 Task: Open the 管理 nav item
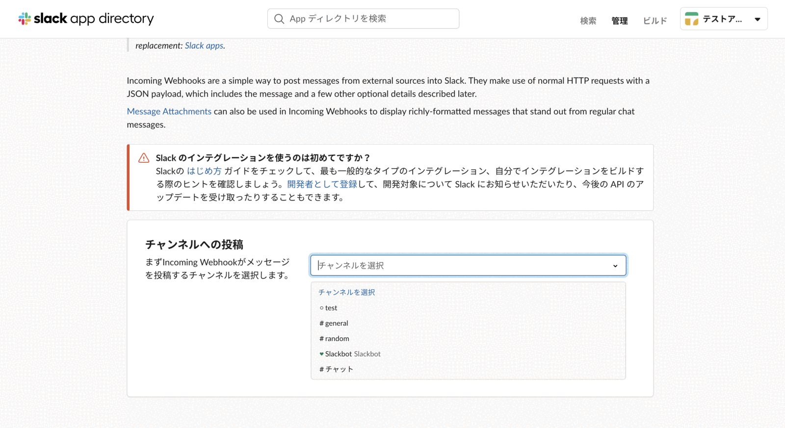tap(620, 21)
